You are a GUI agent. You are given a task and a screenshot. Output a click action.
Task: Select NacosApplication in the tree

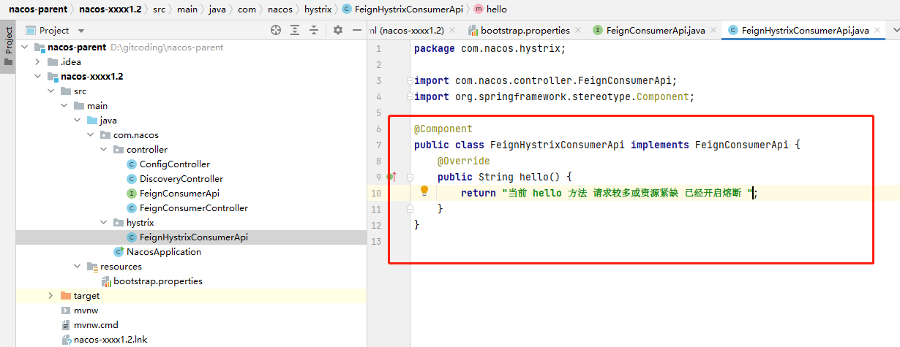pyautogui.click(x=164, y=252)
